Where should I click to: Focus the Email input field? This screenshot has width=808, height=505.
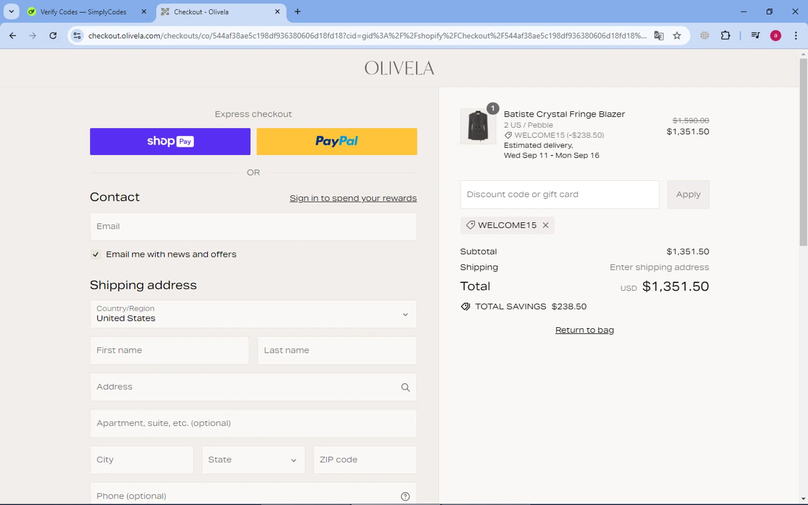coord(253,227)
